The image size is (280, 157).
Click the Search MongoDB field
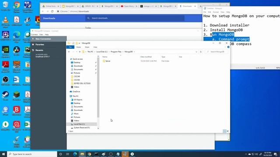(217, 52)
